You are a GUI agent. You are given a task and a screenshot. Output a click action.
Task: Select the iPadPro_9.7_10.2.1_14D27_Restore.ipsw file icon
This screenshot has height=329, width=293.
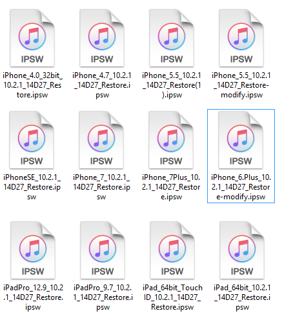coord(103,250)
